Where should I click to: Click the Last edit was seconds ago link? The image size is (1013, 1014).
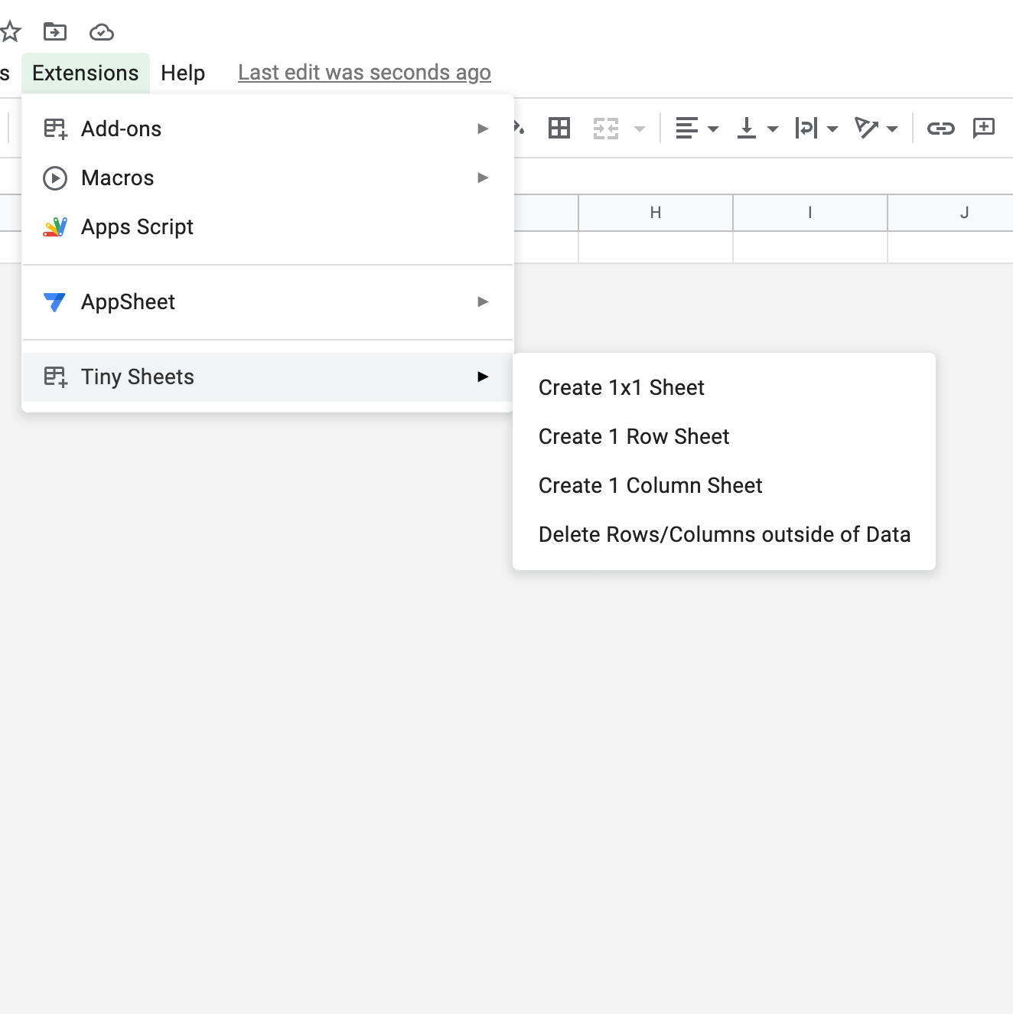tap(363, 72)
